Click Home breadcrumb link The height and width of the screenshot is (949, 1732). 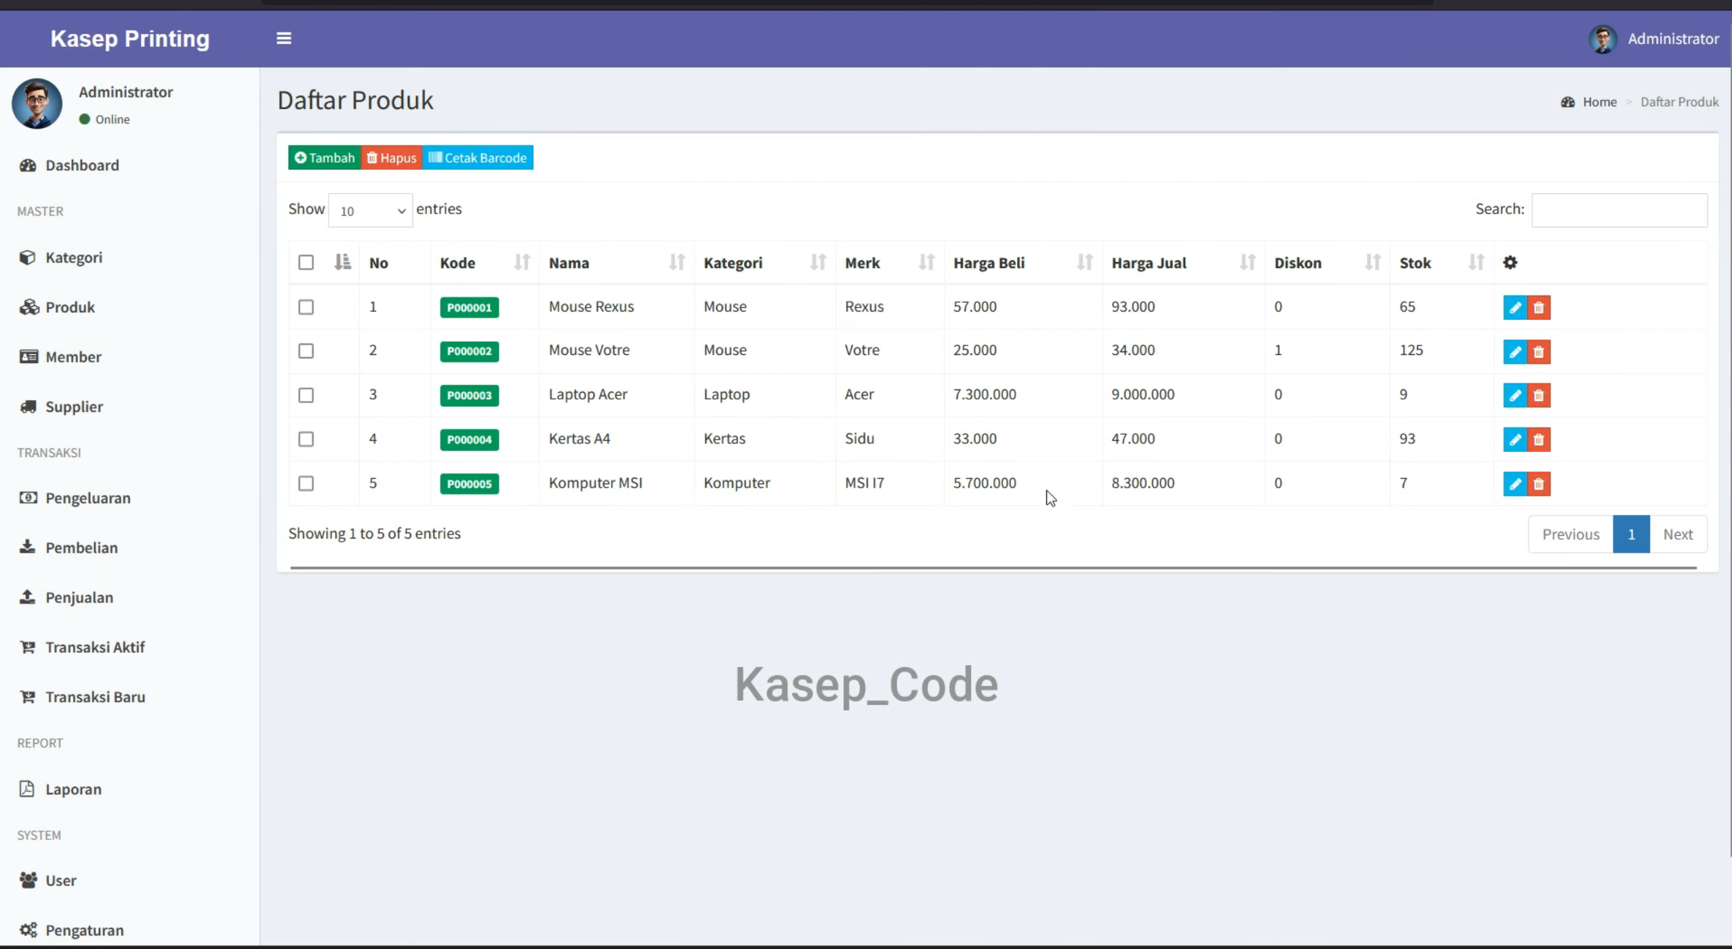(x=1599, y=102)
